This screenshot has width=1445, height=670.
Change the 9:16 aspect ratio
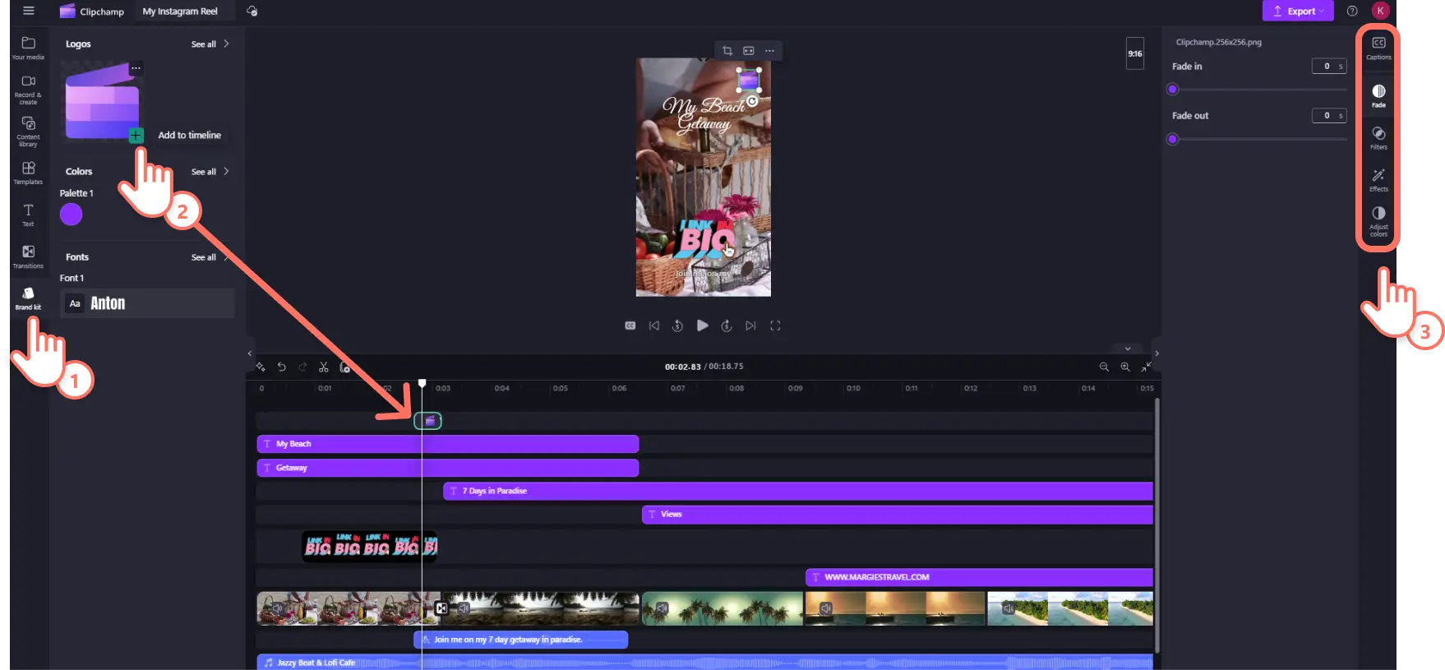pyautogui.click(x=1135, y=53)
